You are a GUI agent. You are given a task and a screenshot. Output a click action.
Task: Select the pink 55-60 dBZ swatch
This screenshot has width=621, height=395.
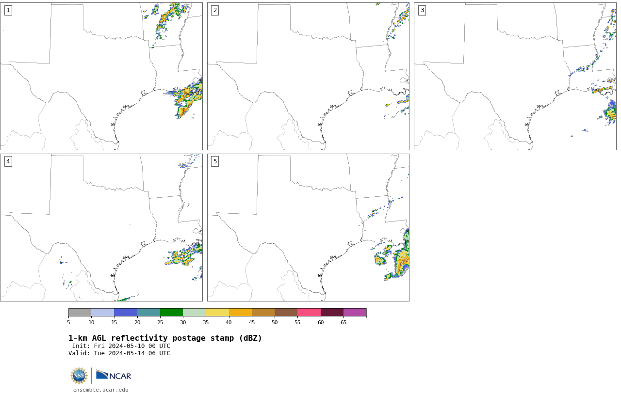point(309,312)
